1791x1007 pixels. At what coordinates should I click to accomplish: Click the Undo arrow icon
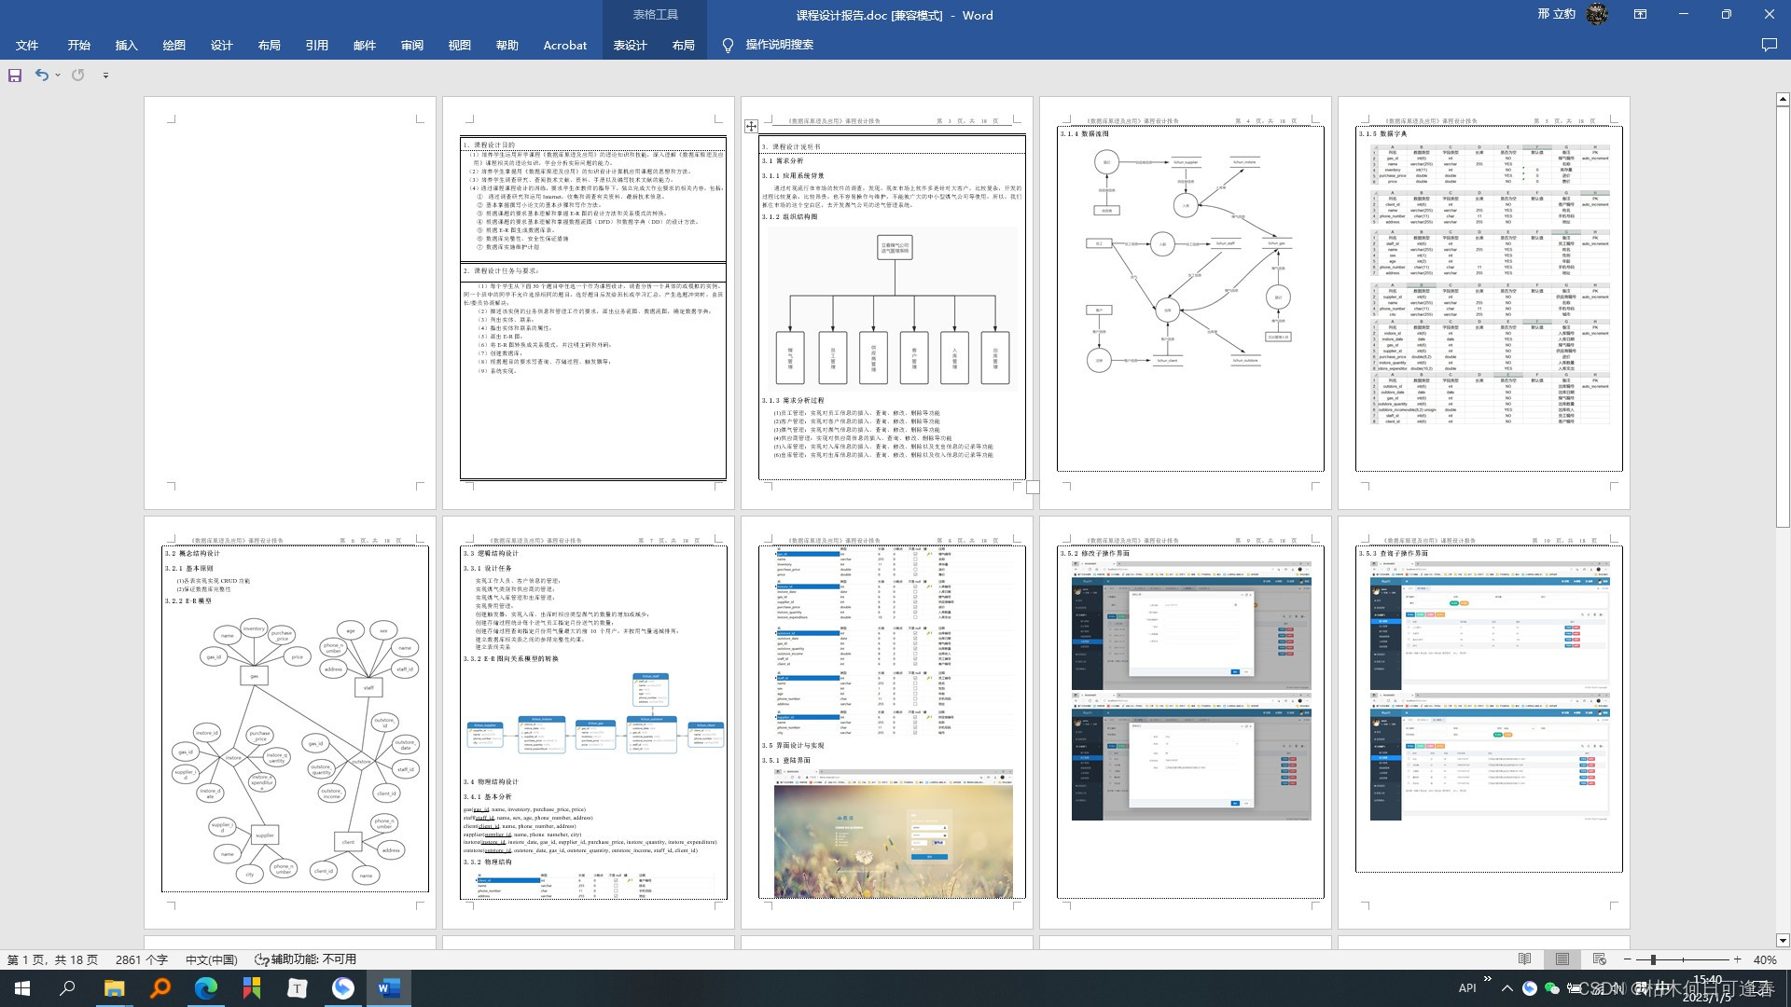(41, 76)
